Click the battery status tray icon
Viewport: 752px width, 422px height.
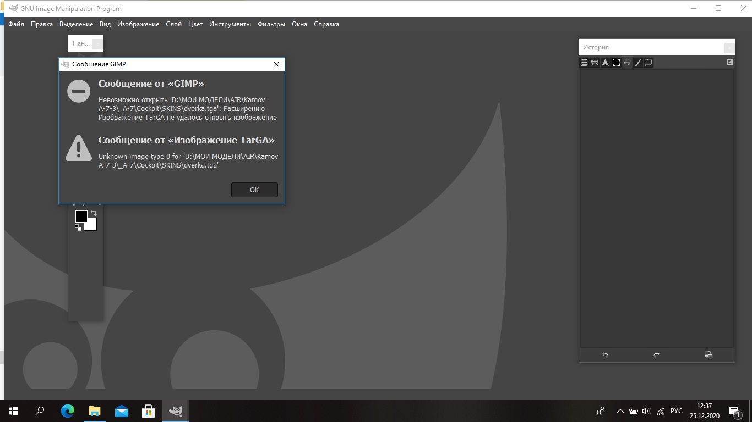coord(634,411)
